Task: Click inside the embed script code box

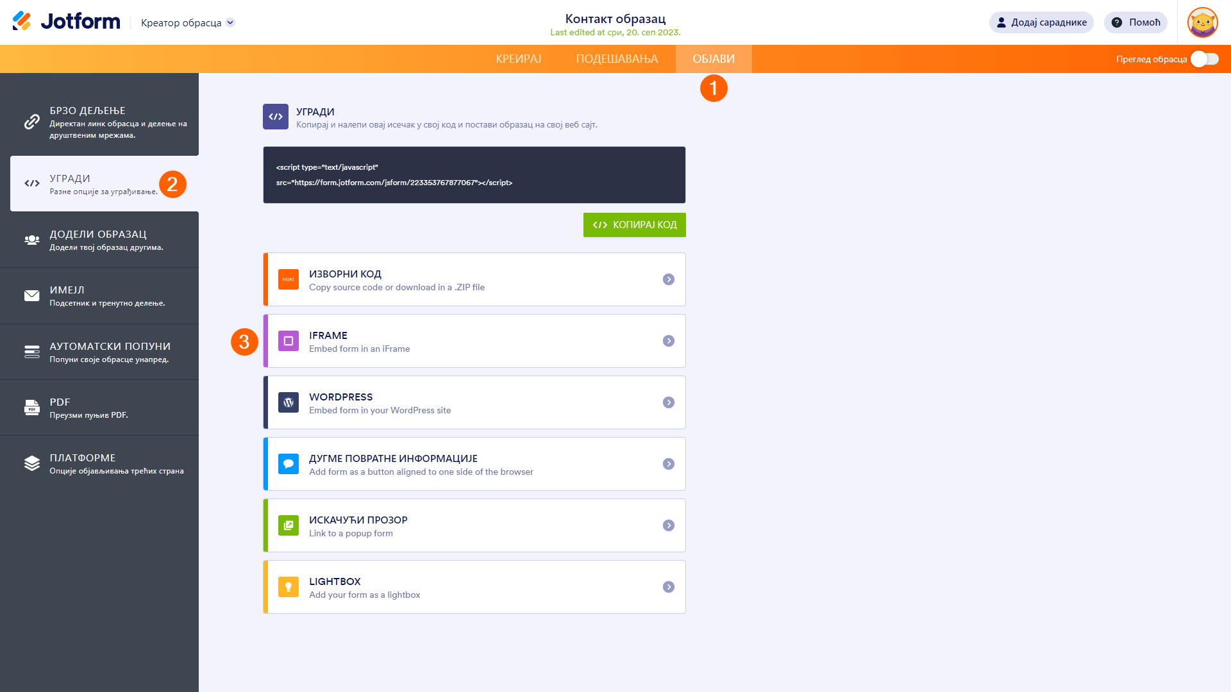Action: click(474, 175)
